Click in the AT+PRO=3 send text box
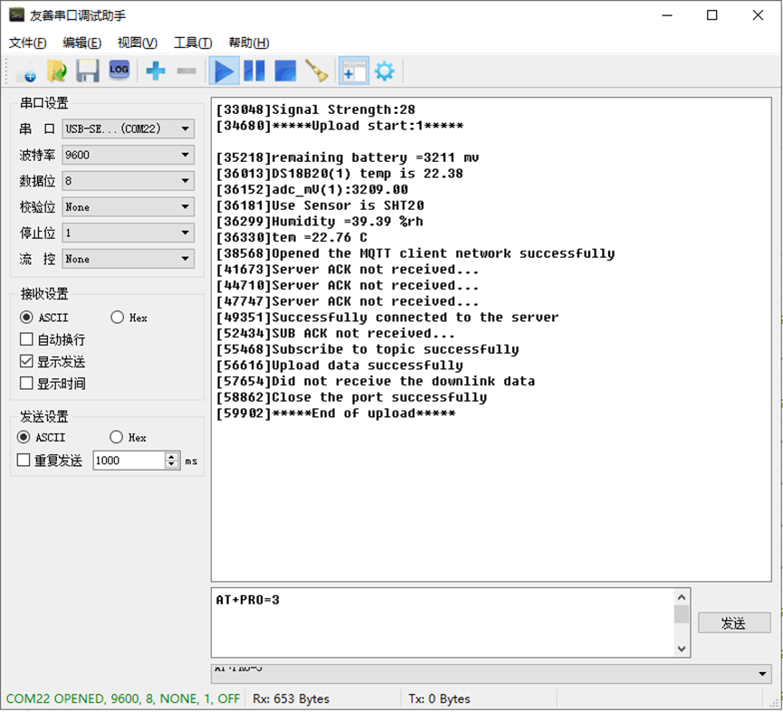The height and width of the screenshot is (712, 783). coord(443,622)
